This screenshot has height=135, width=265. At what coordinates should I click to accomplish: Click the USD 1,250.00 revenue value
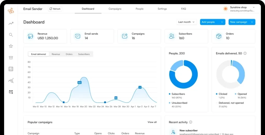pyautogui.click(x=48, y=38)
